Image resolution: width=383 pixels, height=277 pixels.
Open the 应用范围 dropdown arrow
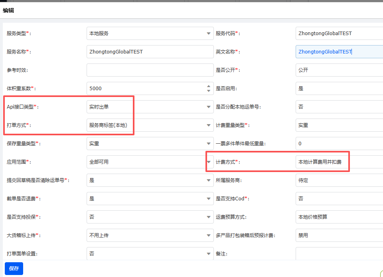click(208, 162)
